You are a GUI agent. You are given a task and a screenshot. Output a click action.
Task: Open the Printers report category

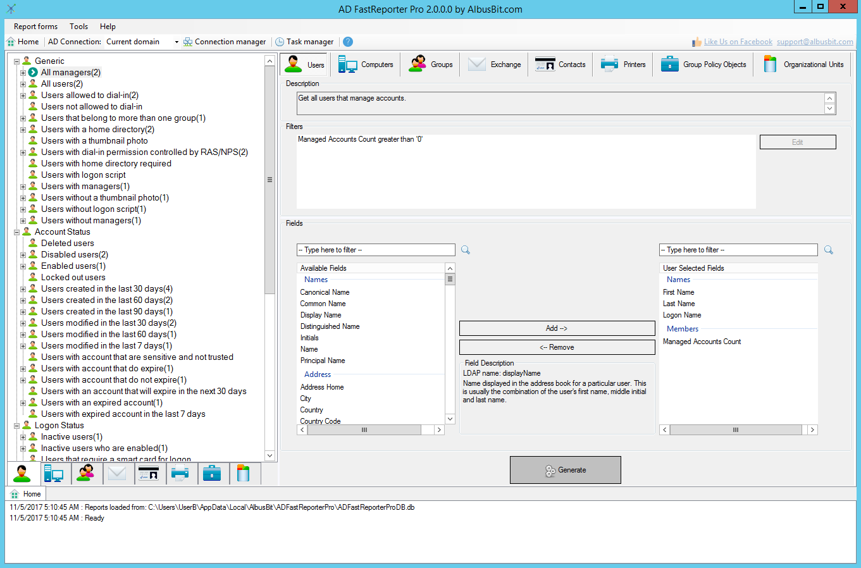click(623, 65)
